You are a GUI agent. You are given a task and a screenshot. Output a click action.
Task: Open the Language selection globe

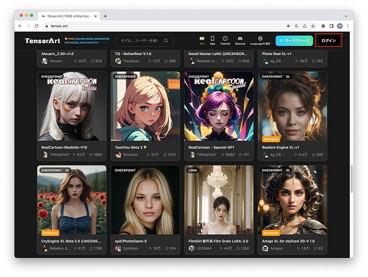point(260,40)
